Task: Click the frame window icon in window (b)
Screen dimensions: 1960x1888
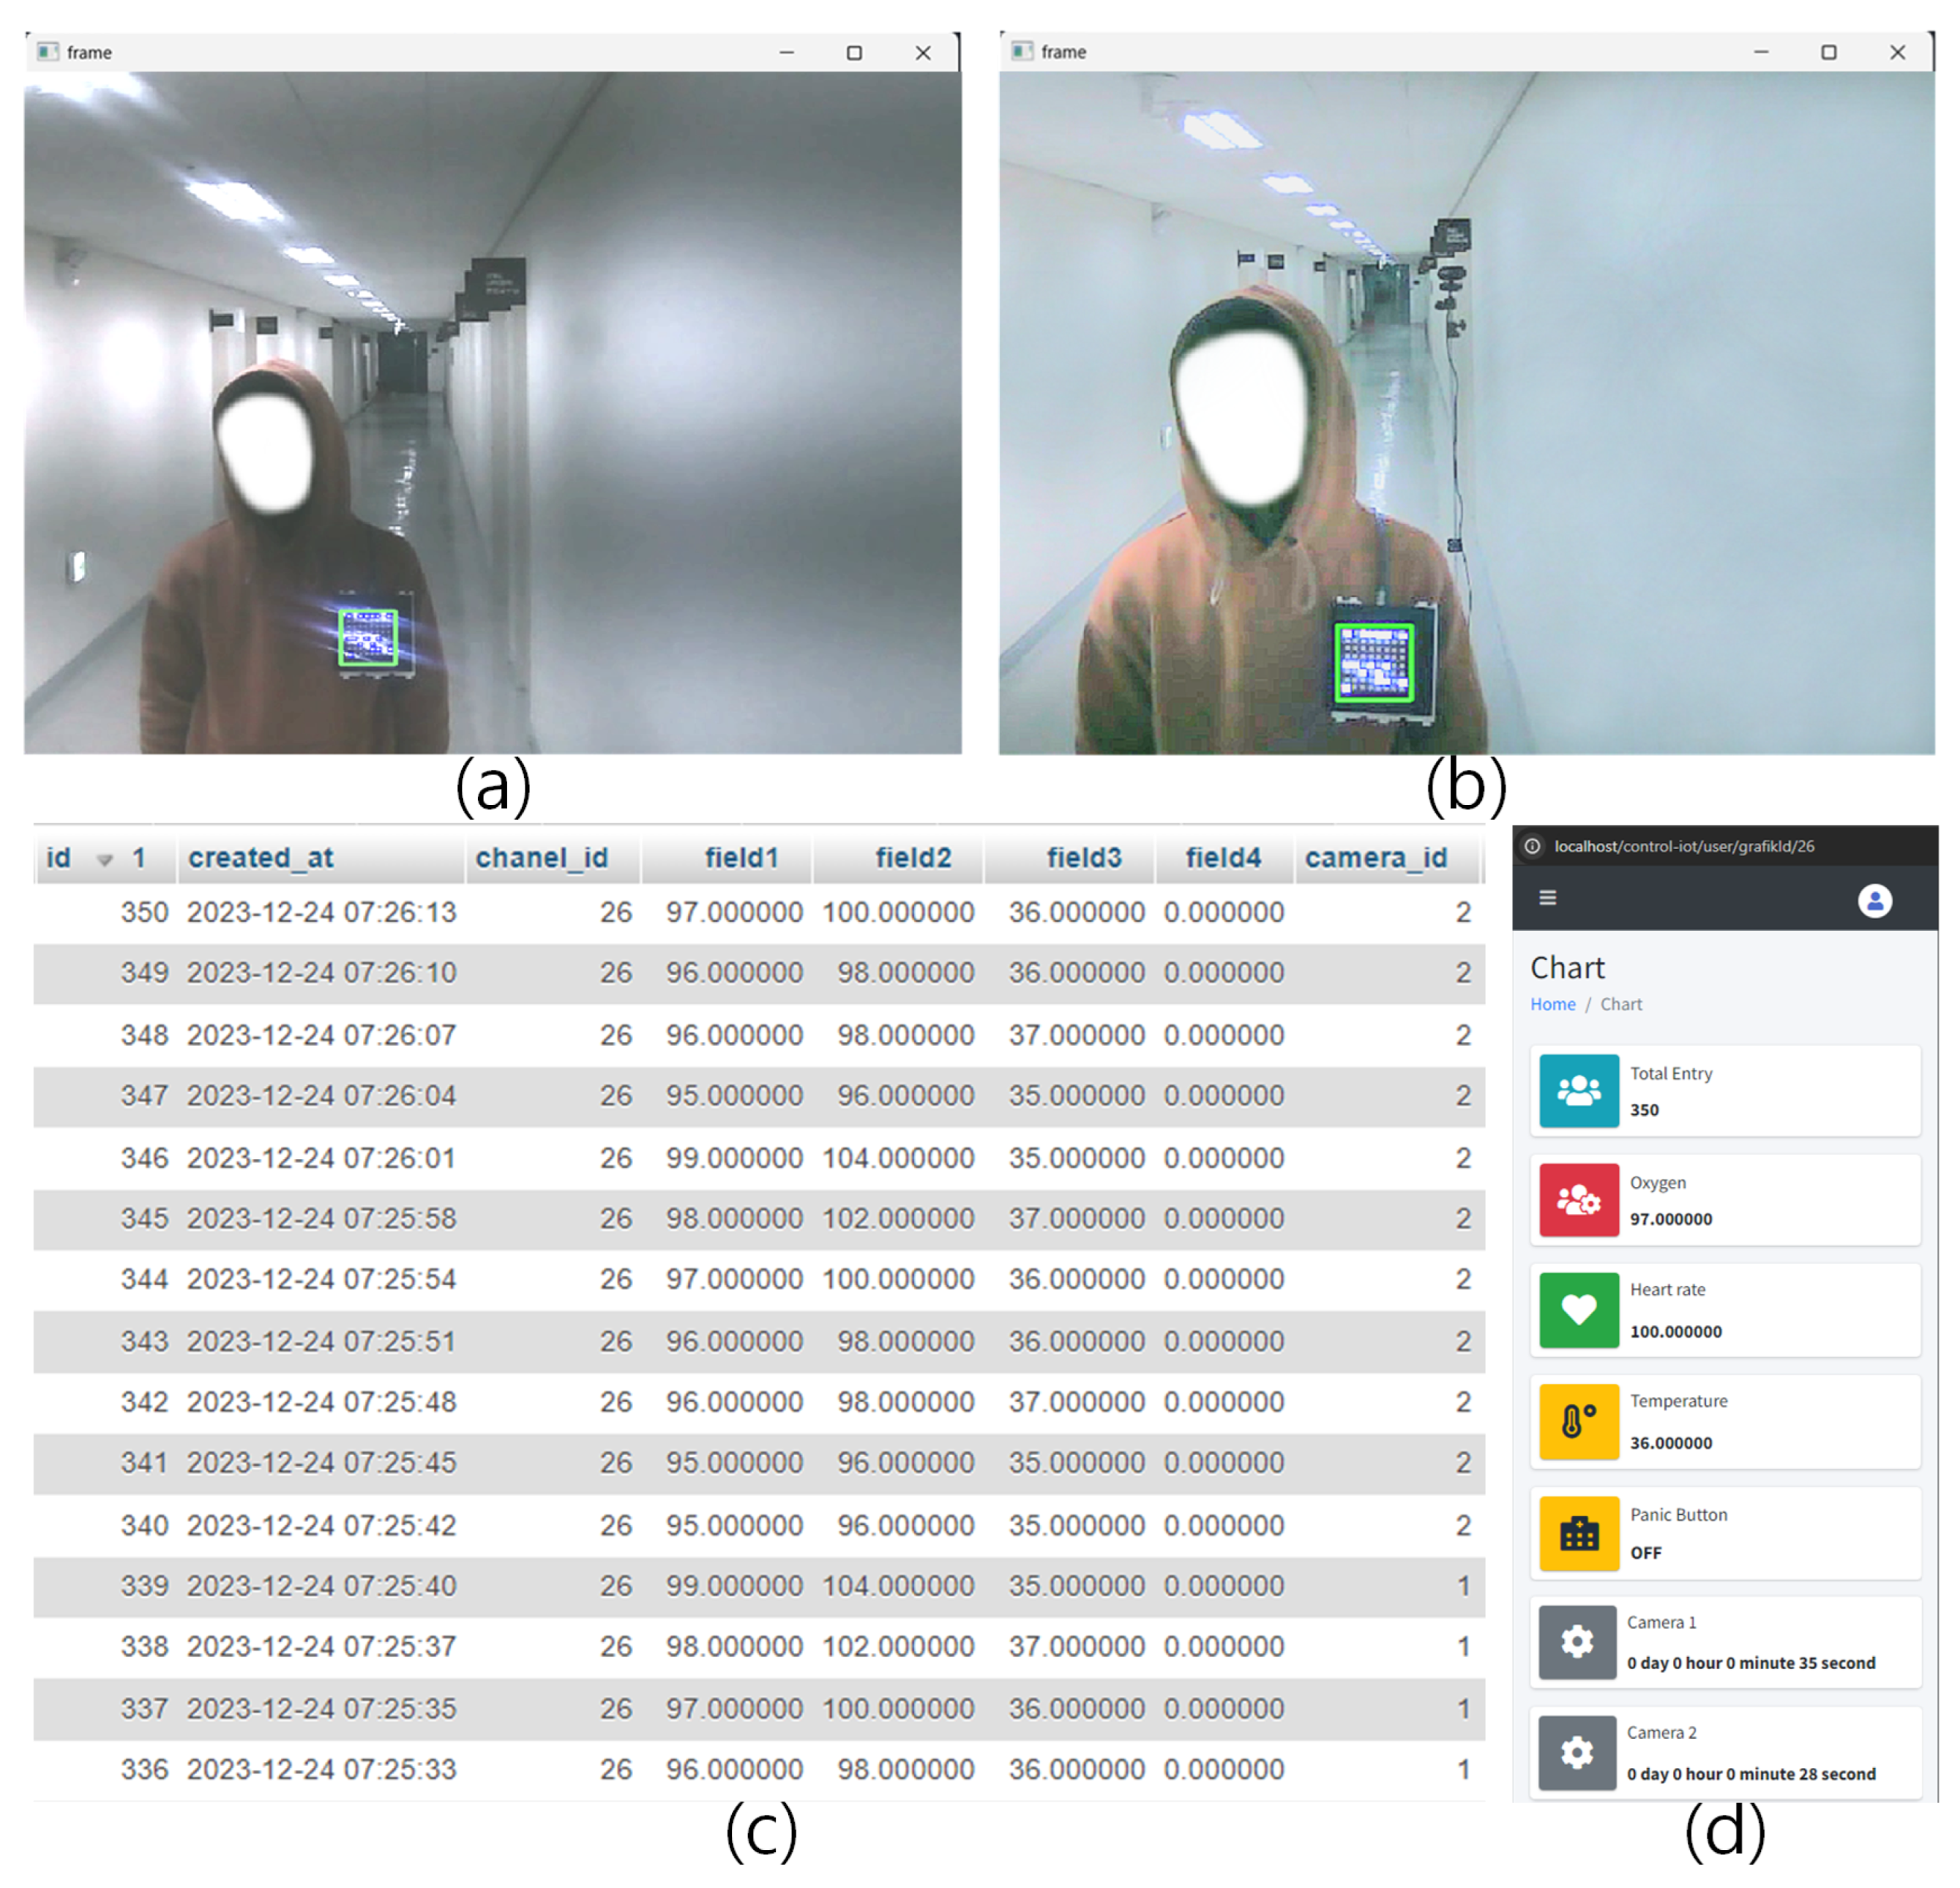Action: click(x=1021, y=51)
